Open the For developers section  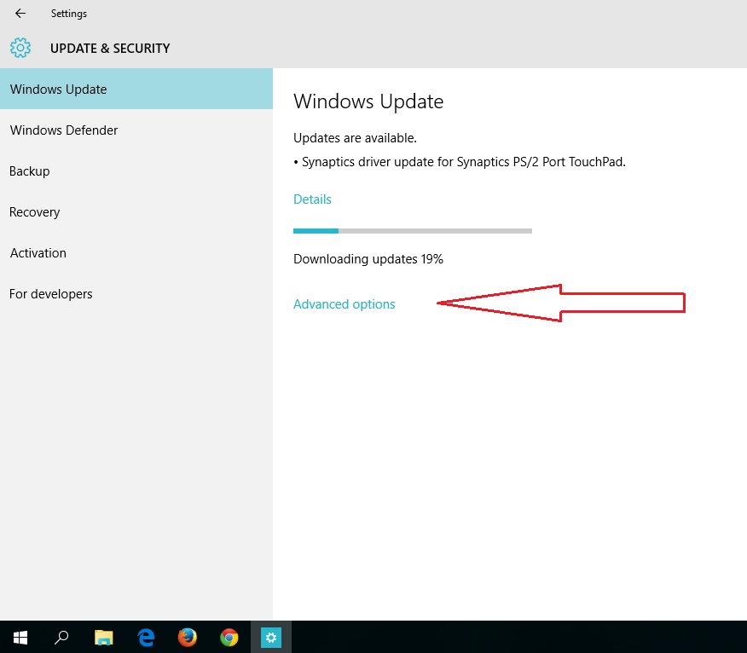pyautogui.click(x=51, y=294)
